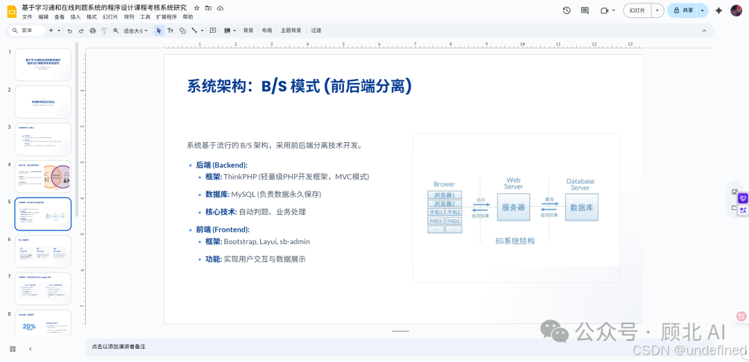
Task: Click the translate extension icon at right edge
Action: pyautogui.click(x=742, y=209)
